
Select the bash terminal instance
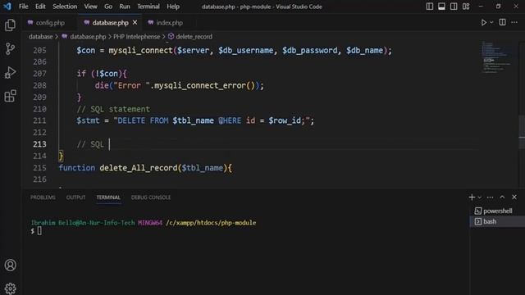coord(497,221)
